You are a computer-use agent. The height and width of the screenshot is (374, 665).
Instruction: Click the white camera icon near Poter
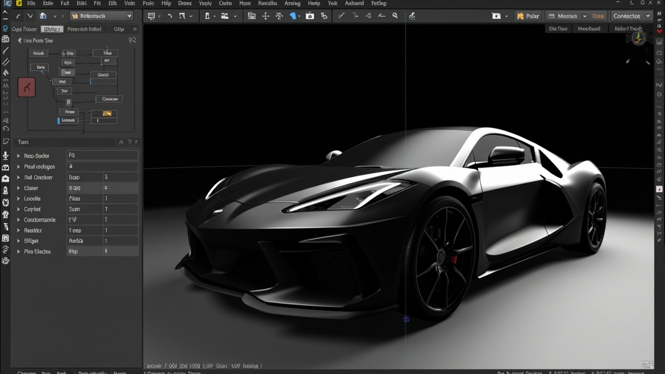(496, 16)
